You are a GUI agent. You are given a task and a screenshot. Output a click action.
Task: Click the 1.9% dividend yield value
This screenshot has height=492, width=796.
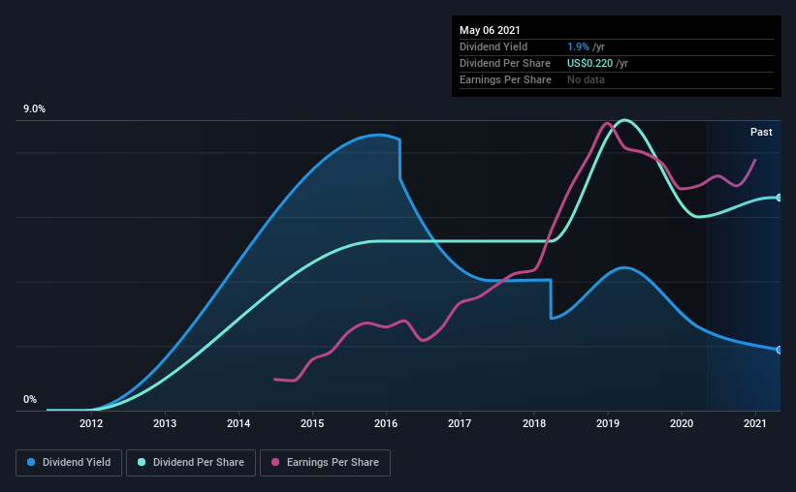(578, 46)
